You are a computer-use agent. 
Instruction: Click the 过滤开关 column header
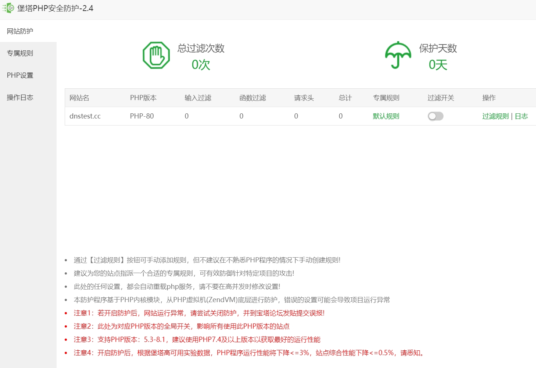click(441, 98)
